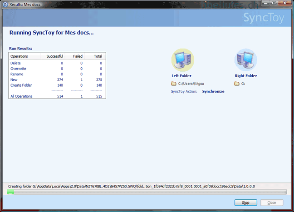
Task: Minimize the Results window
Action: point(266,3)
